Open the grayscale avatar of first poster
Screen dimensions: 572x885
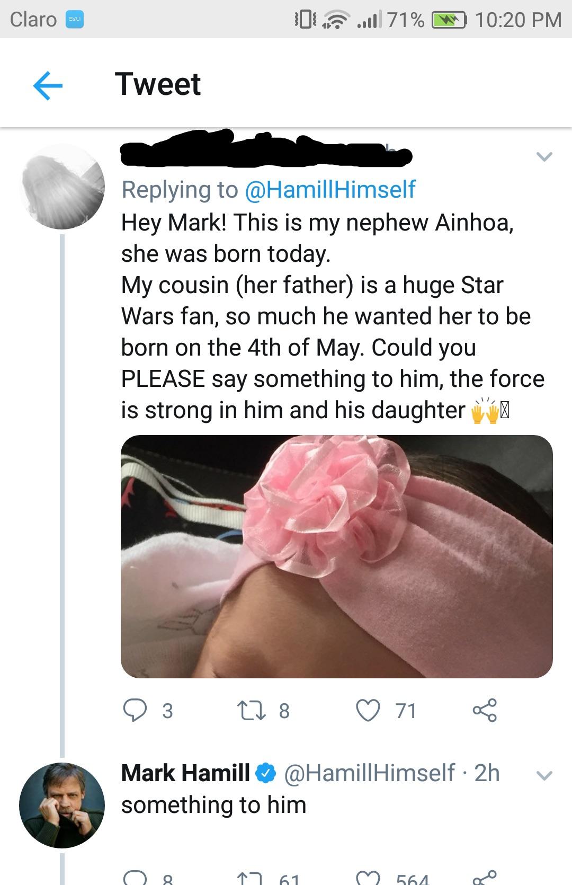pyautogui.click(x=62, y=187)
